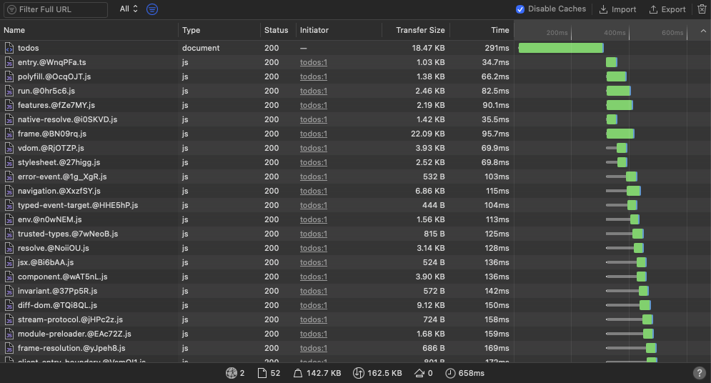
Task: Click the frame.@BN09rq.js waterfall bar
Action: click(x=620, y=134)
